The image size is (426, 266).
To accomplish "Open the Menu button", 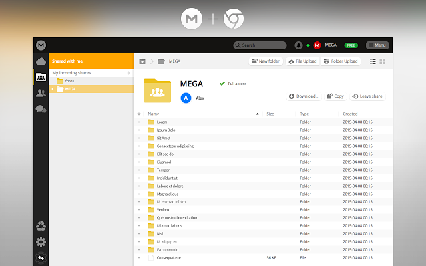I will (x=377, y=45).
